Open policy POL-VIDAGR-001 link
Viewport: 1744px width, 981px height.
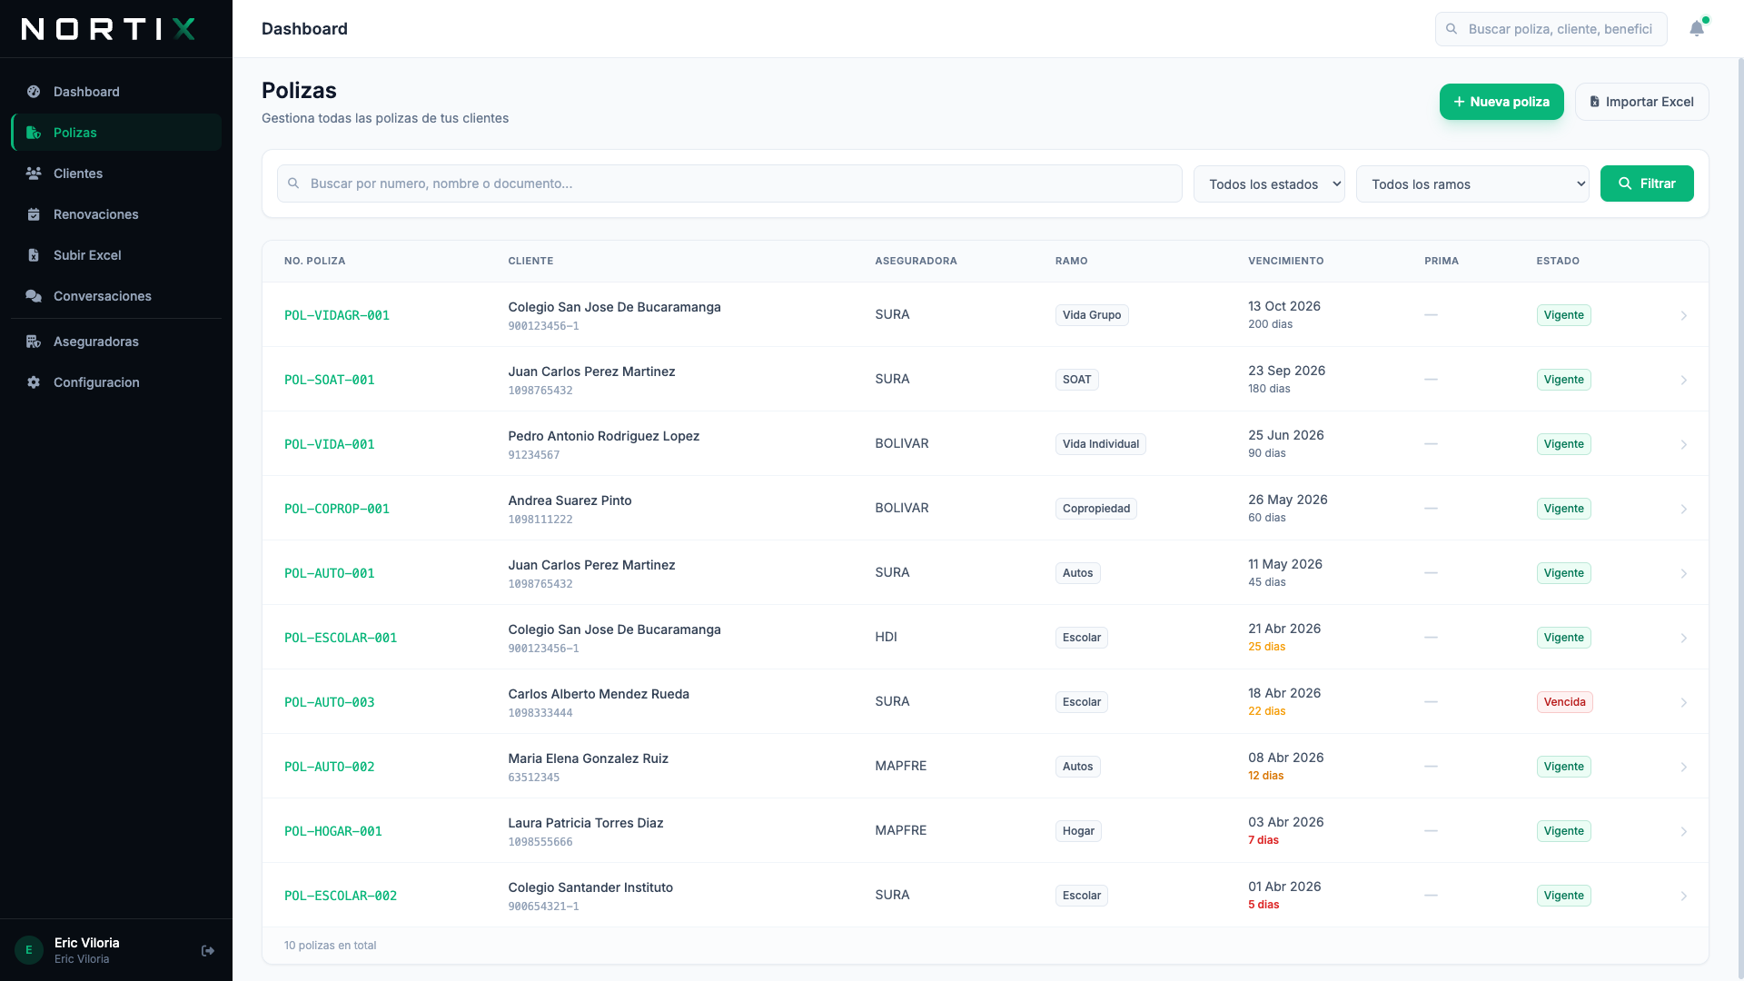tap(337, 315)
